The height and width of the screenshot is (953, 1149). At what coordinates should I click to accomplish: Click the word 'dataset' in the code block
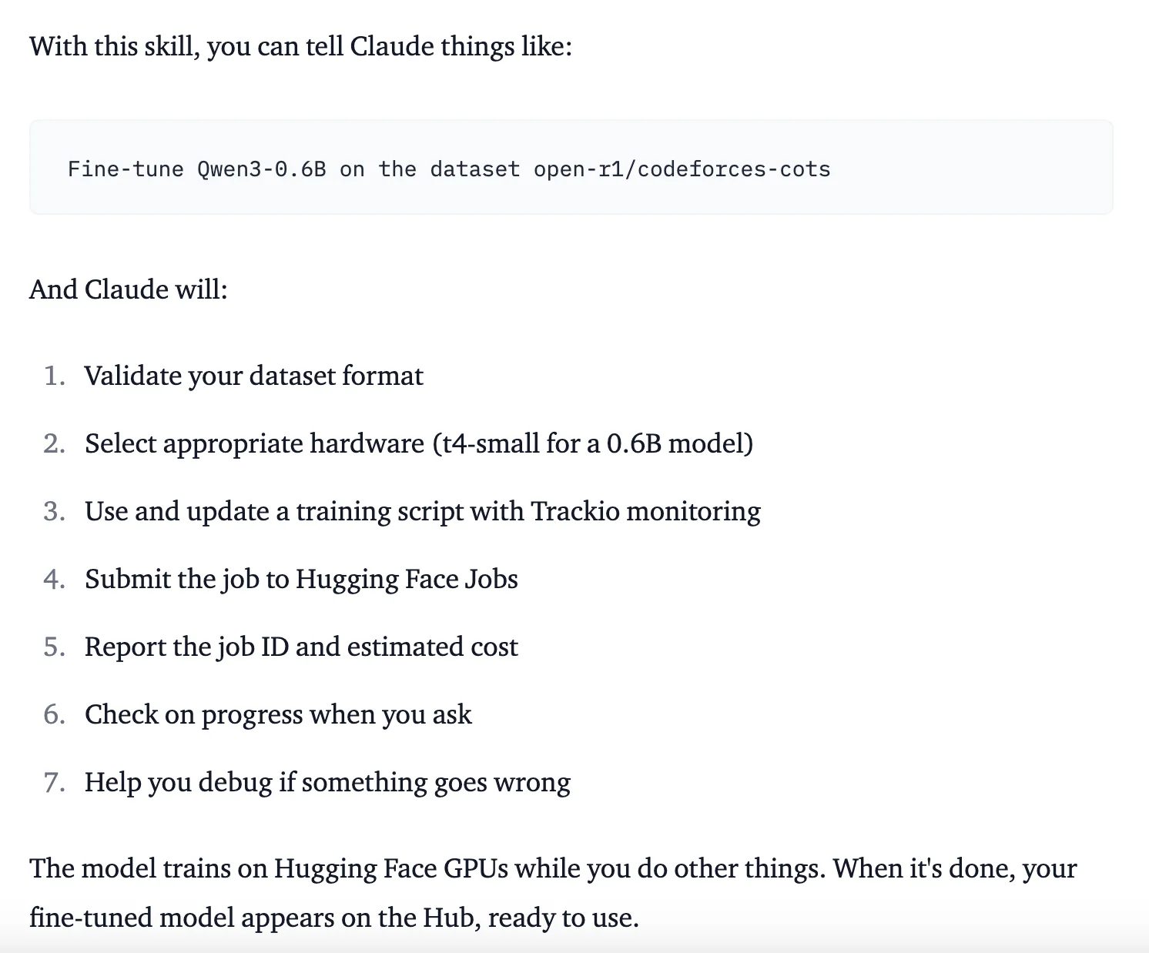point(474,169)
